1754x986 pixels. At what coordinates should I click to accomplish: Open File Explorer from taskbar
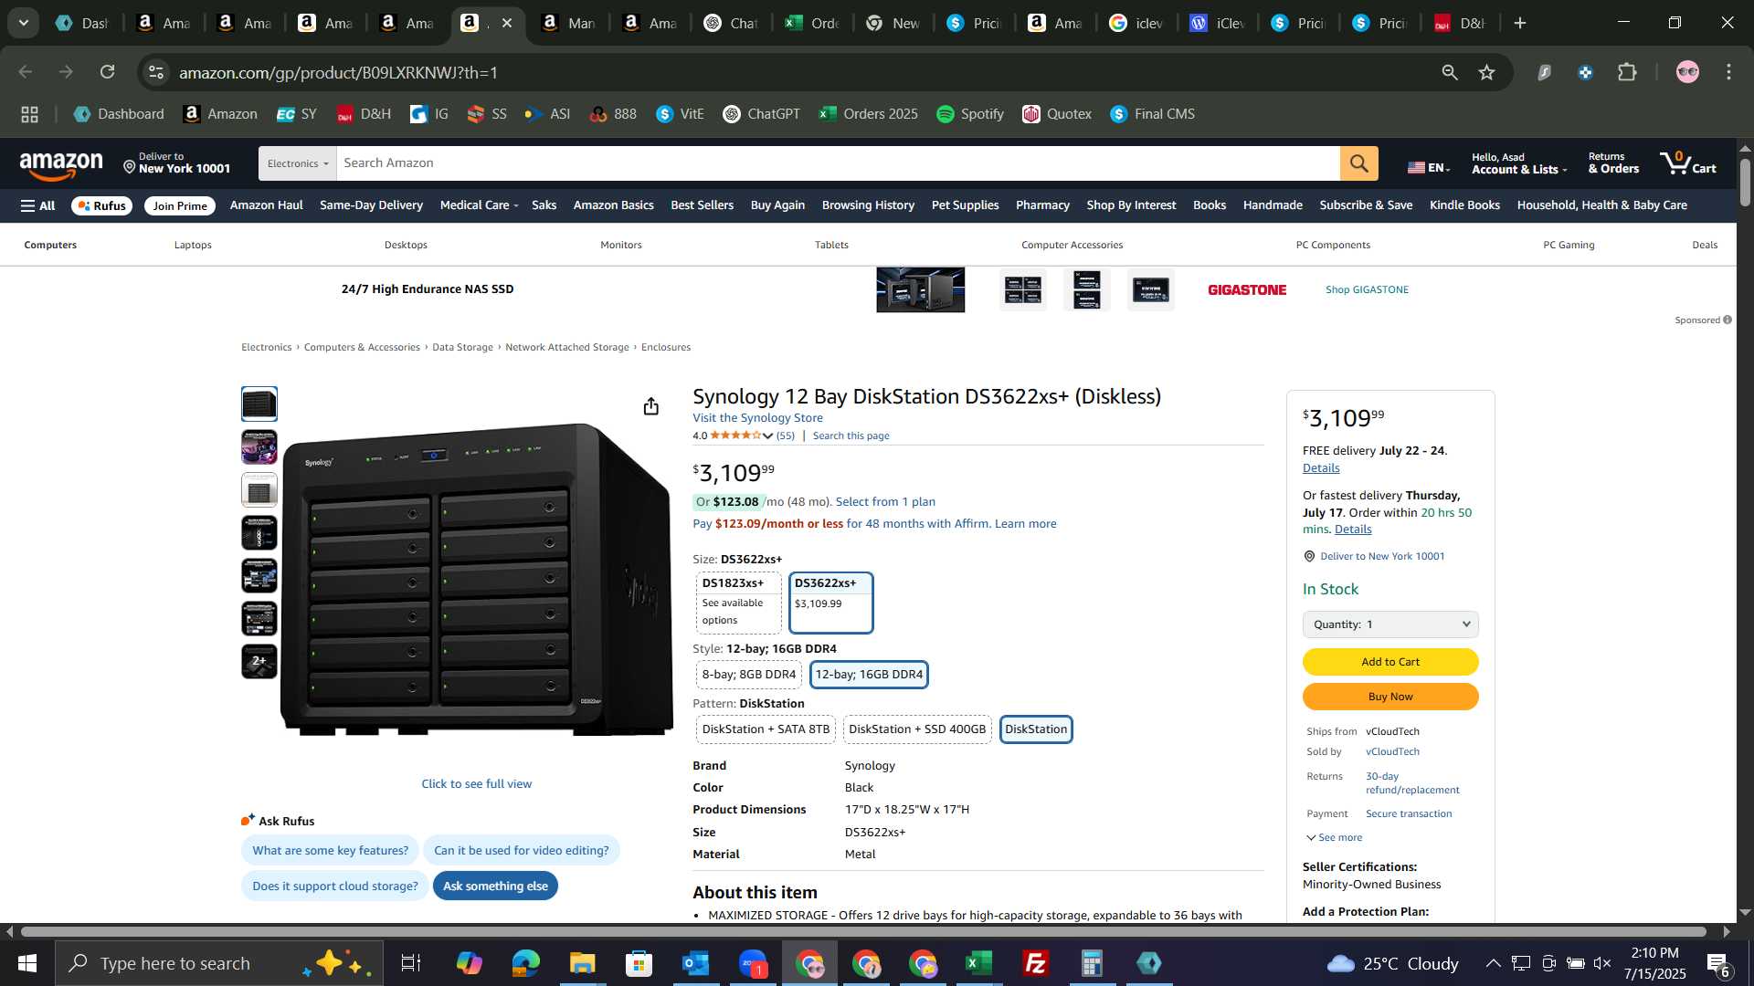[582, 963]
